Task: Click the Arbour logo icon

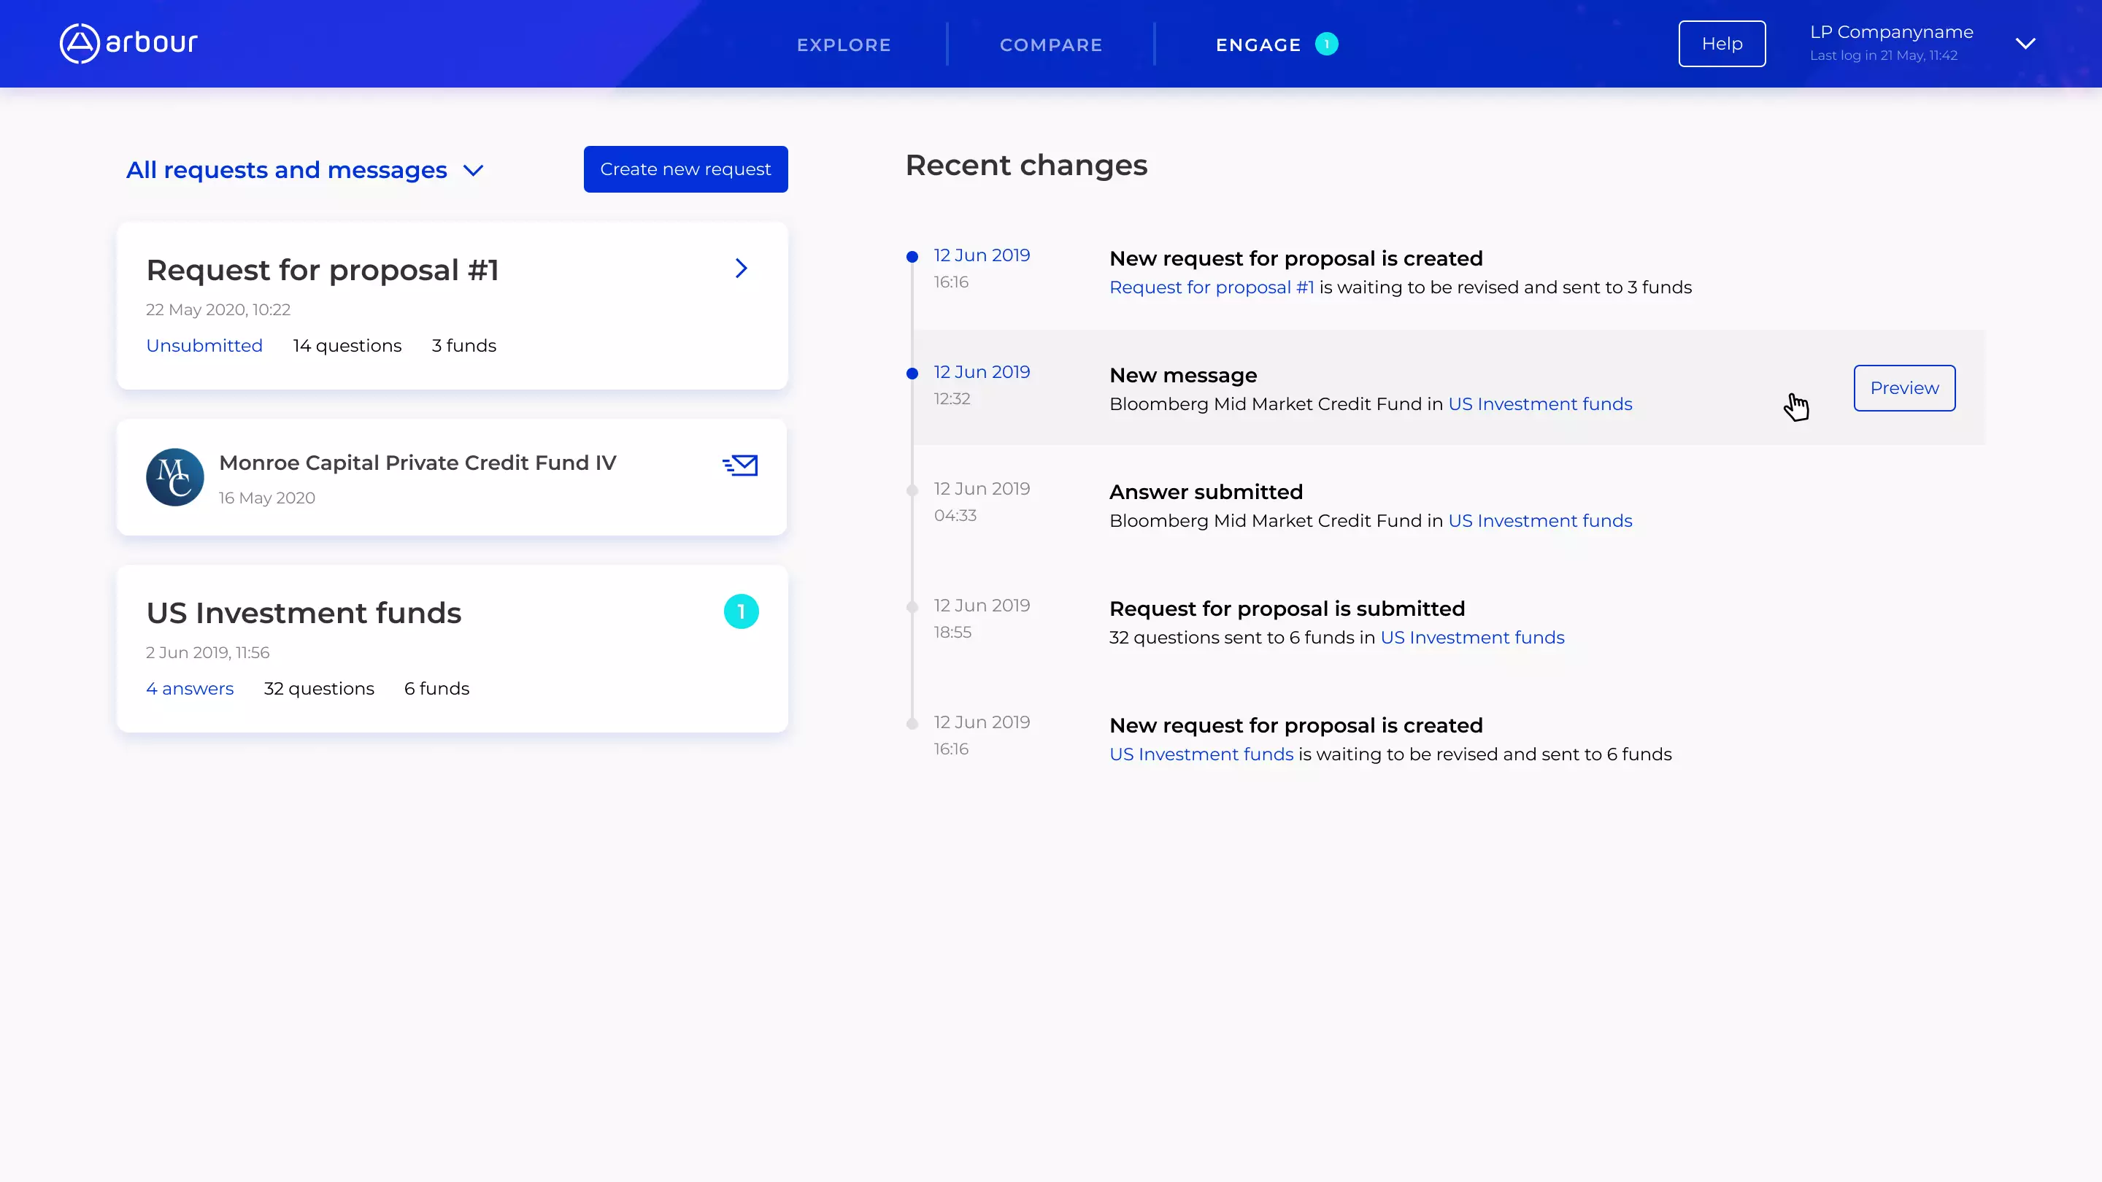Action: coord(79,43)
